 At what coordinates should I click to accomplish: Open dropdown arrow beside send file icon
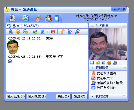tap(32, 18)
